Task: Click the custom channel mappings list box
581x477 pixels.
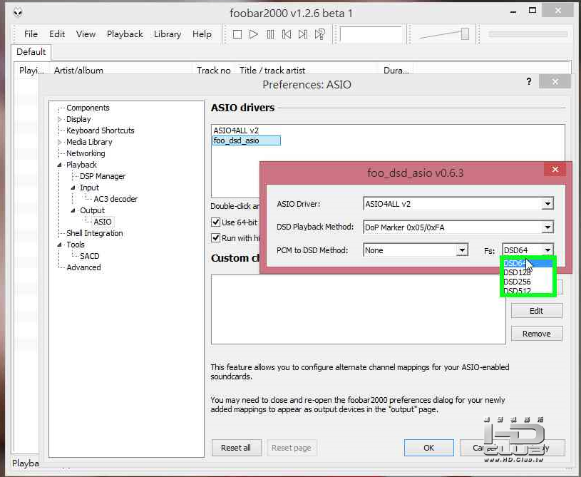Action: pos(359,309)
